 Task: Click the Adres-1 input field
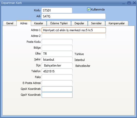[74, 30]
